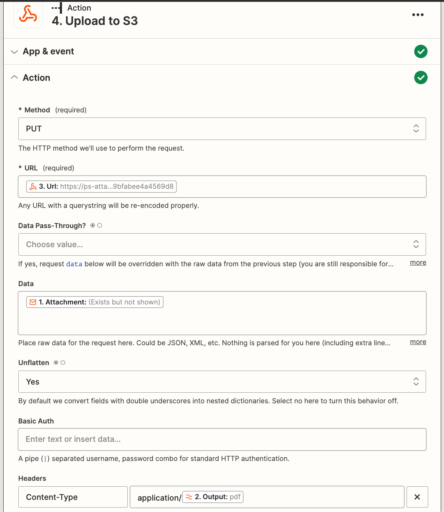This screenshot has height=512, width=444.
Task: Expand the App & event section
Action: pyautogui.click(x=14, y=52)
